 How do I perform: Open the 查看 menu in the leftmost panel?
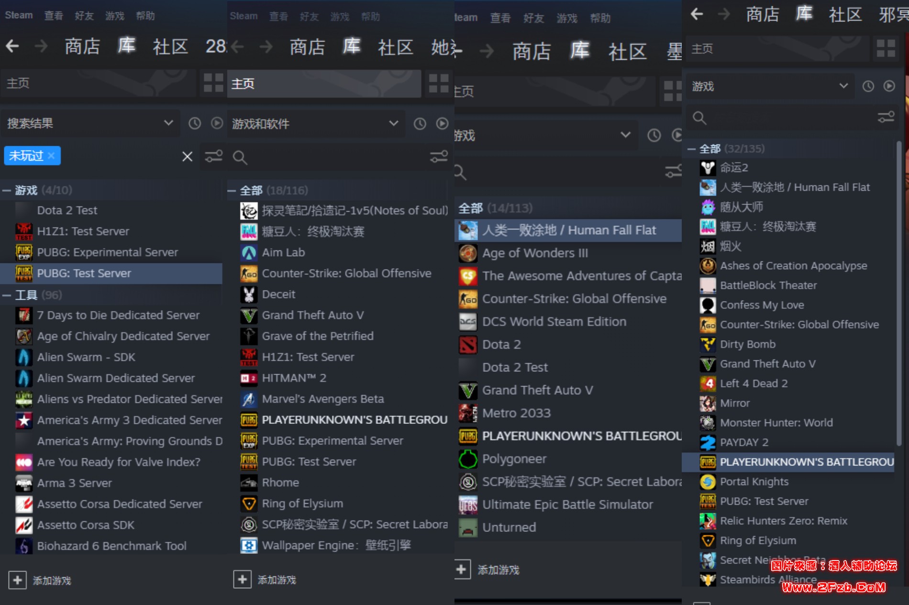pos(54,16)
